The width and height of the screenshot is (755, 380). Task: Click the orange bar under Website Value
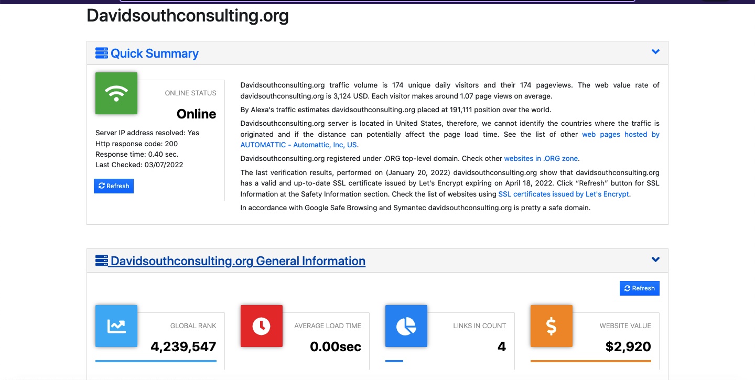click(x=590, y=361)
